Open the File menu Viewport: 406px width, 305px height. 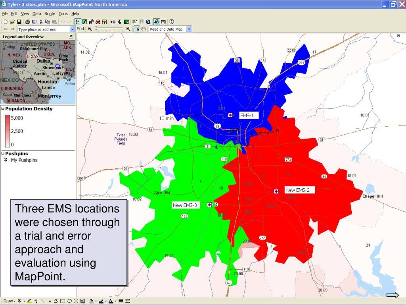pyautogui.click(x=5, y=14)
